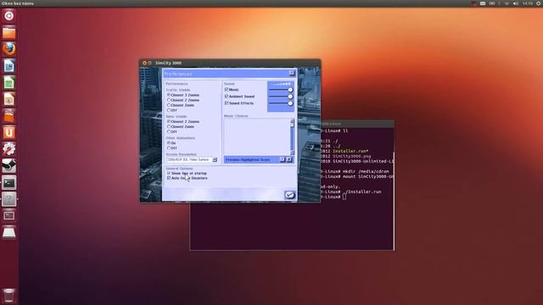Image resolution: width=543 pixels, height=305 pixels.
Task: Toggle the Music checkbox
Action: pyautogui.click(x=227, y=89)
